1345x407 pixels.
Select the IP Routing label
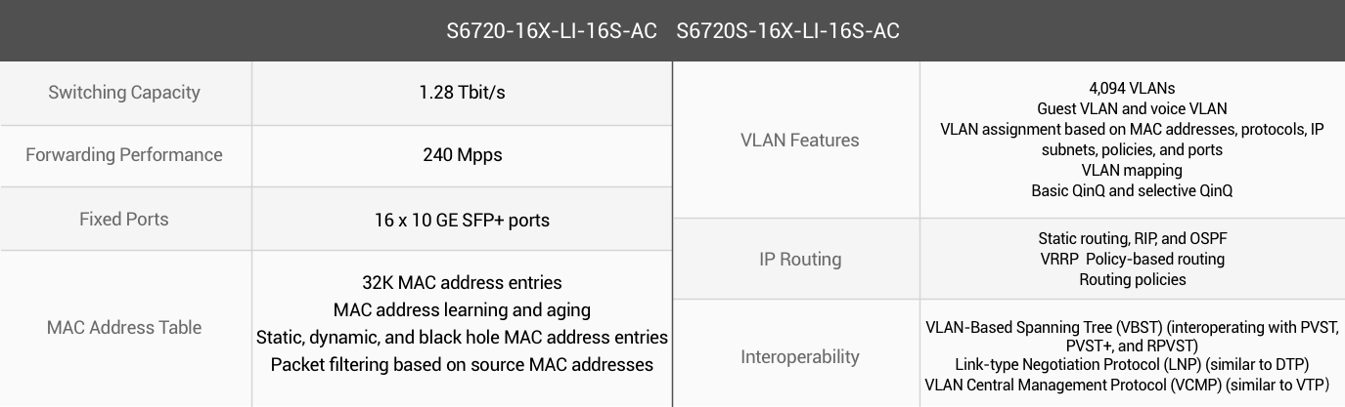(800, 260)
